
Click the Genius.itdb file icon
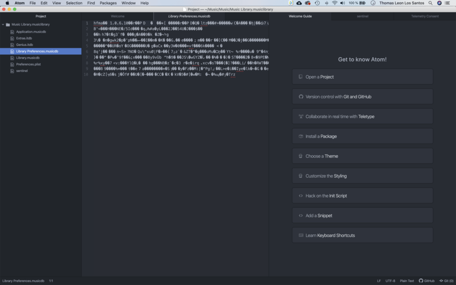[12, 45]
